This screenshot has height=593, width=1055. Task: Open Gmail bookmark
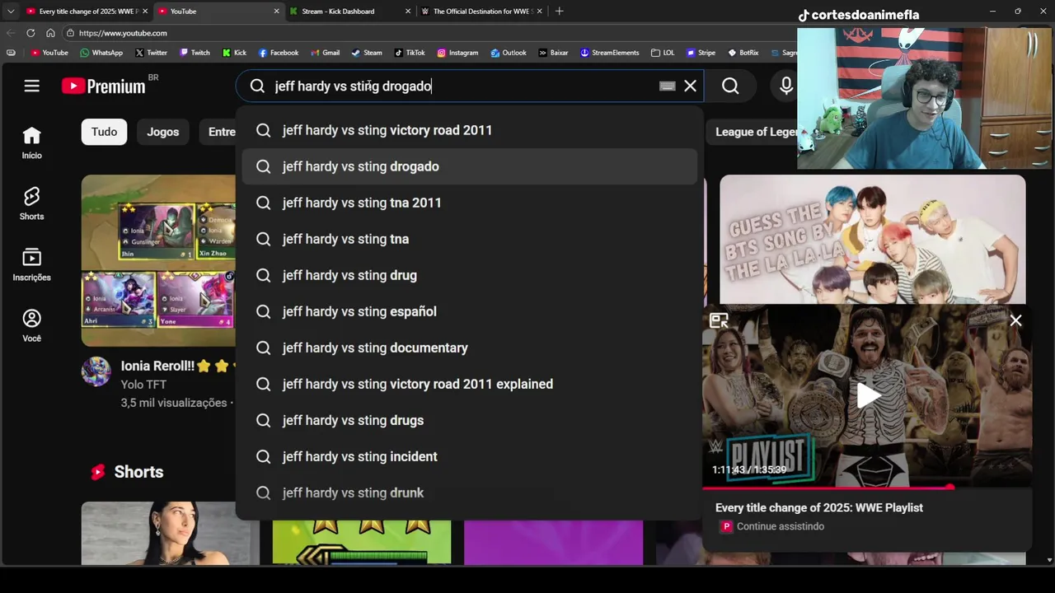pyautogui.click(x=326, y=53)
